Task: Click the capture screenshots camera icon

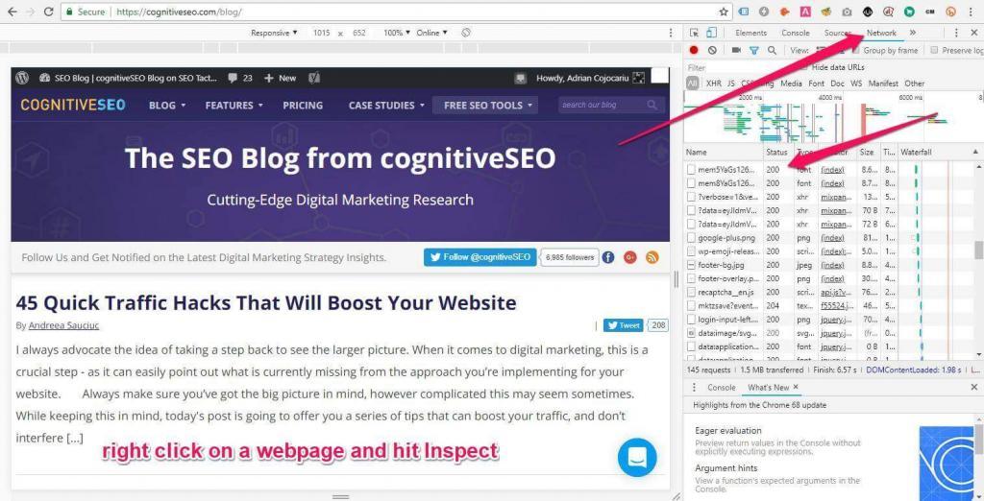Action: point(736,50)
